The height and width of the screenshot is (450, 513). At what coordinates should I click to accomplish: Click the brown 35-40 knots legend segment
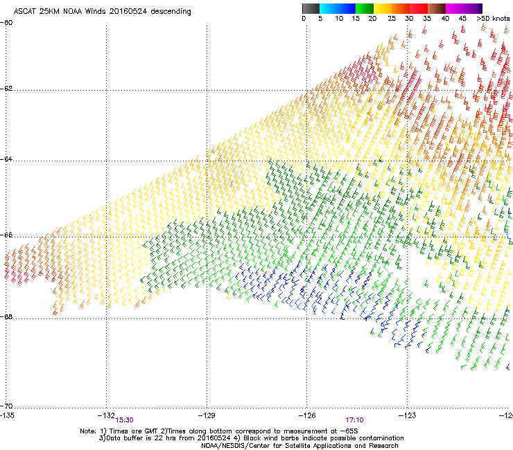click(437, 8)
